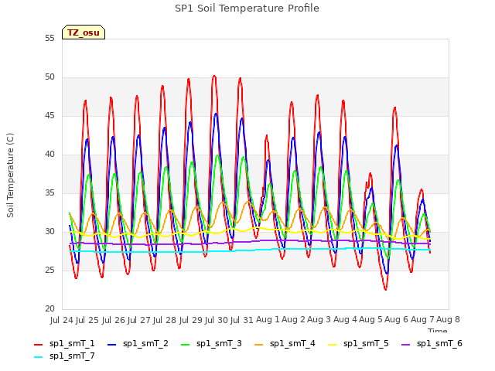
Task: Click the blue sp1_smT_2 legend swatch
Action: (x=111, y=345)
